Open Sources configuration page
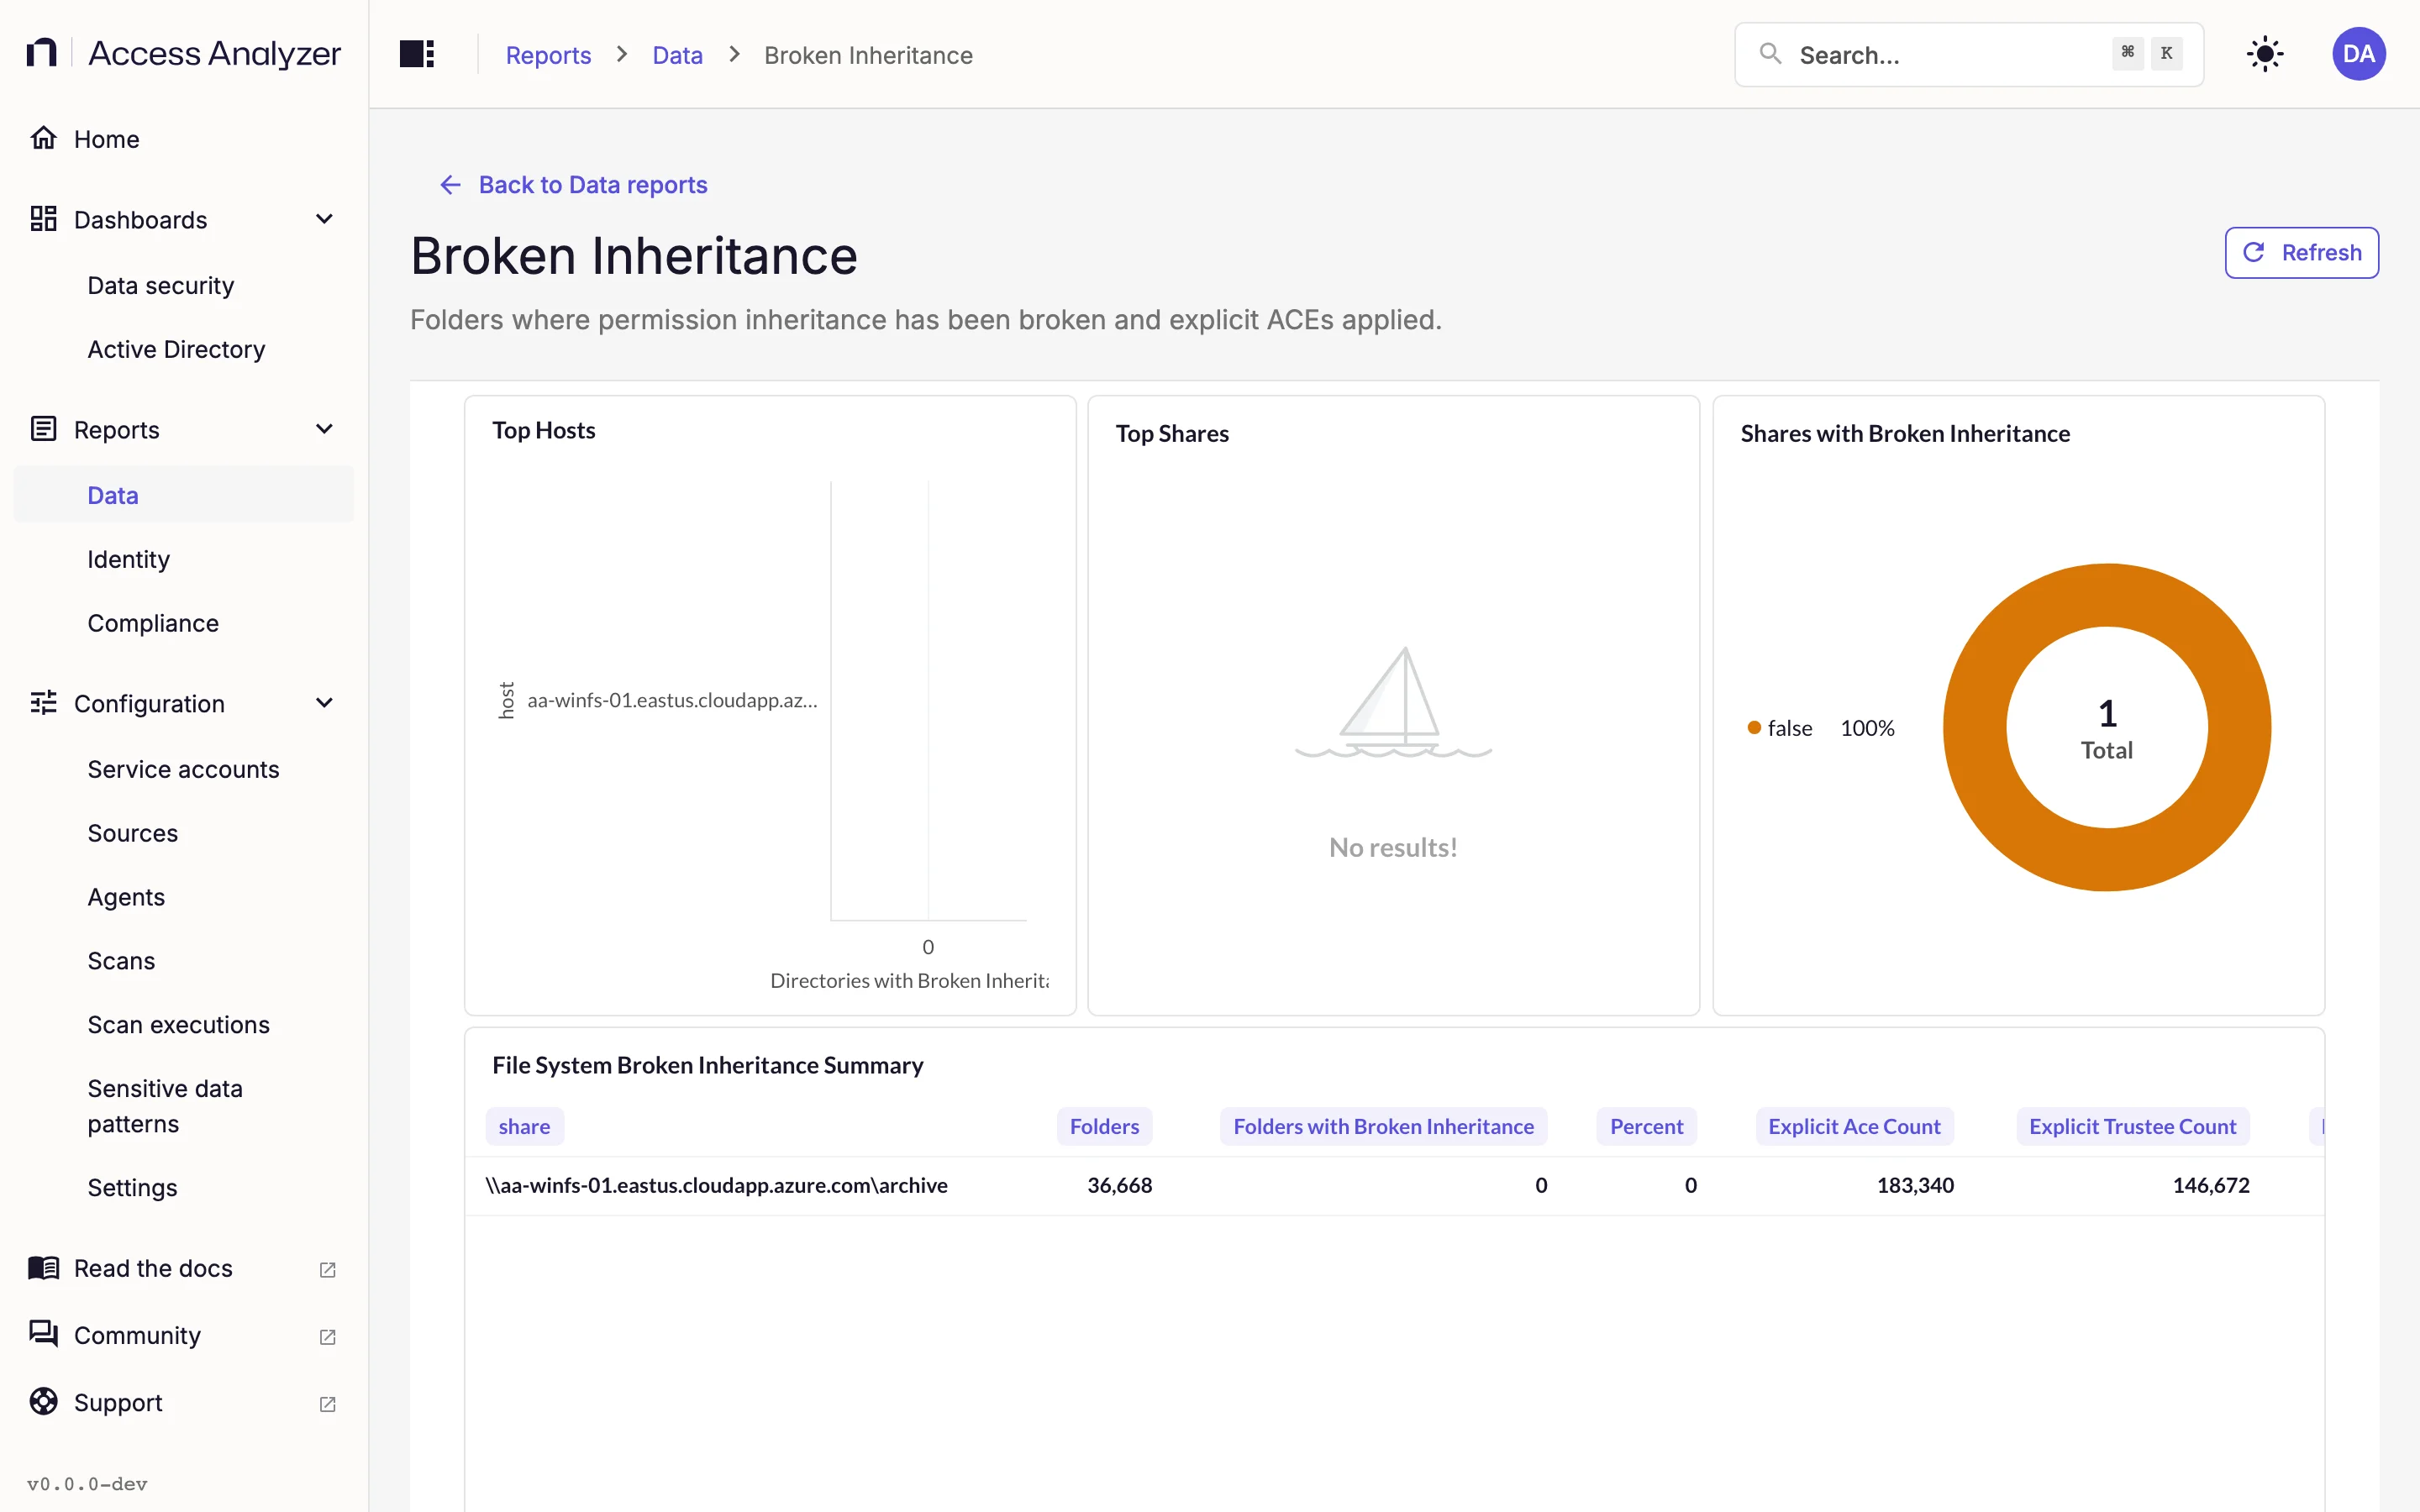Screen dimensions: 2420x1512 coord(133,833)
